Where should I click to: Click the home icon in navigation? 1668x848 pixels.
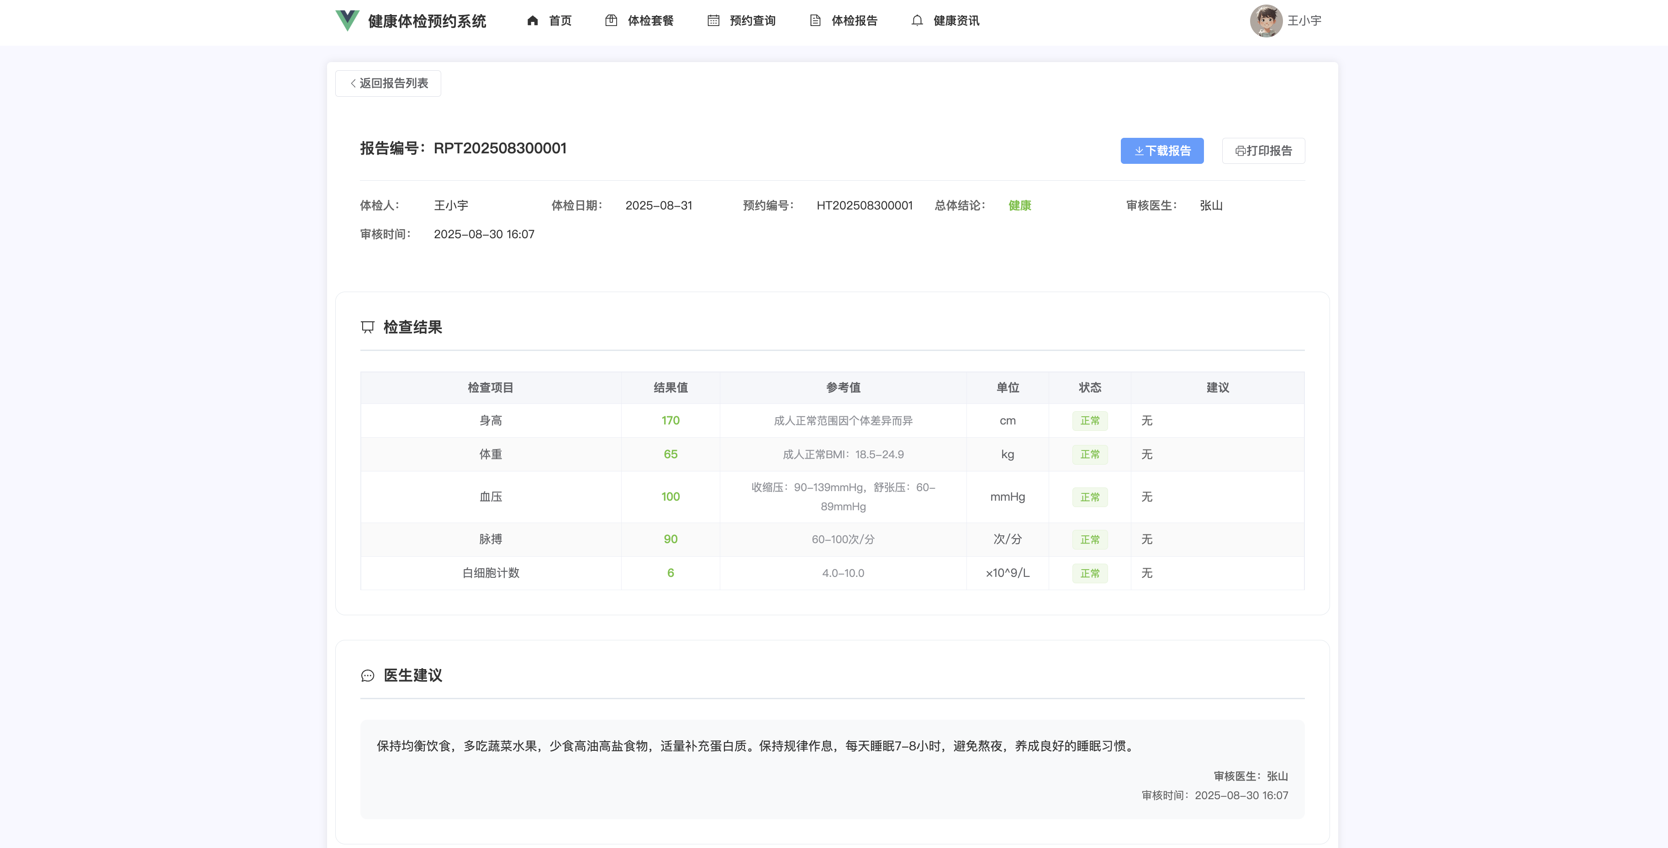pos(532,21)
